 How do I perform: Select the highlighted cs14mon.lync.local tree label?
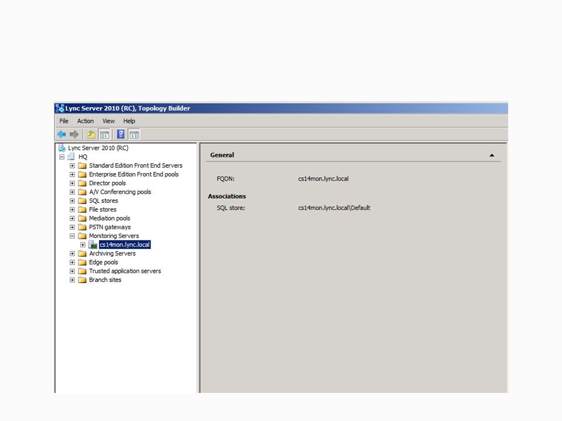tap(125, 245)
